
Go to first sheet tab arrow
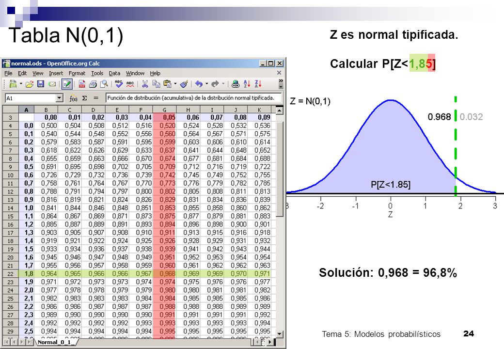[x=6, y=342]
